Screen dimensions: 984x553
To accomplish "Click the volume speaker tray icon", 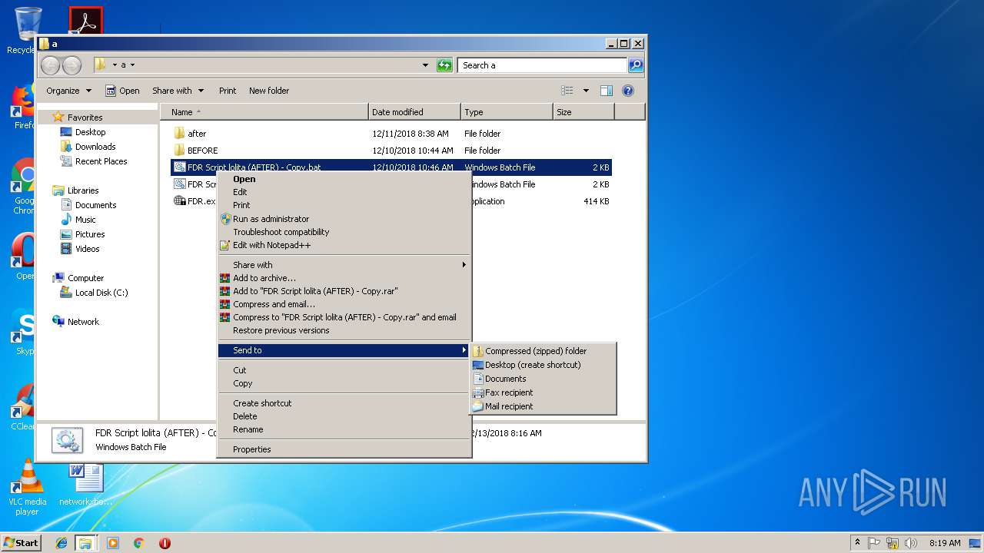I will (x=911, y=543).
